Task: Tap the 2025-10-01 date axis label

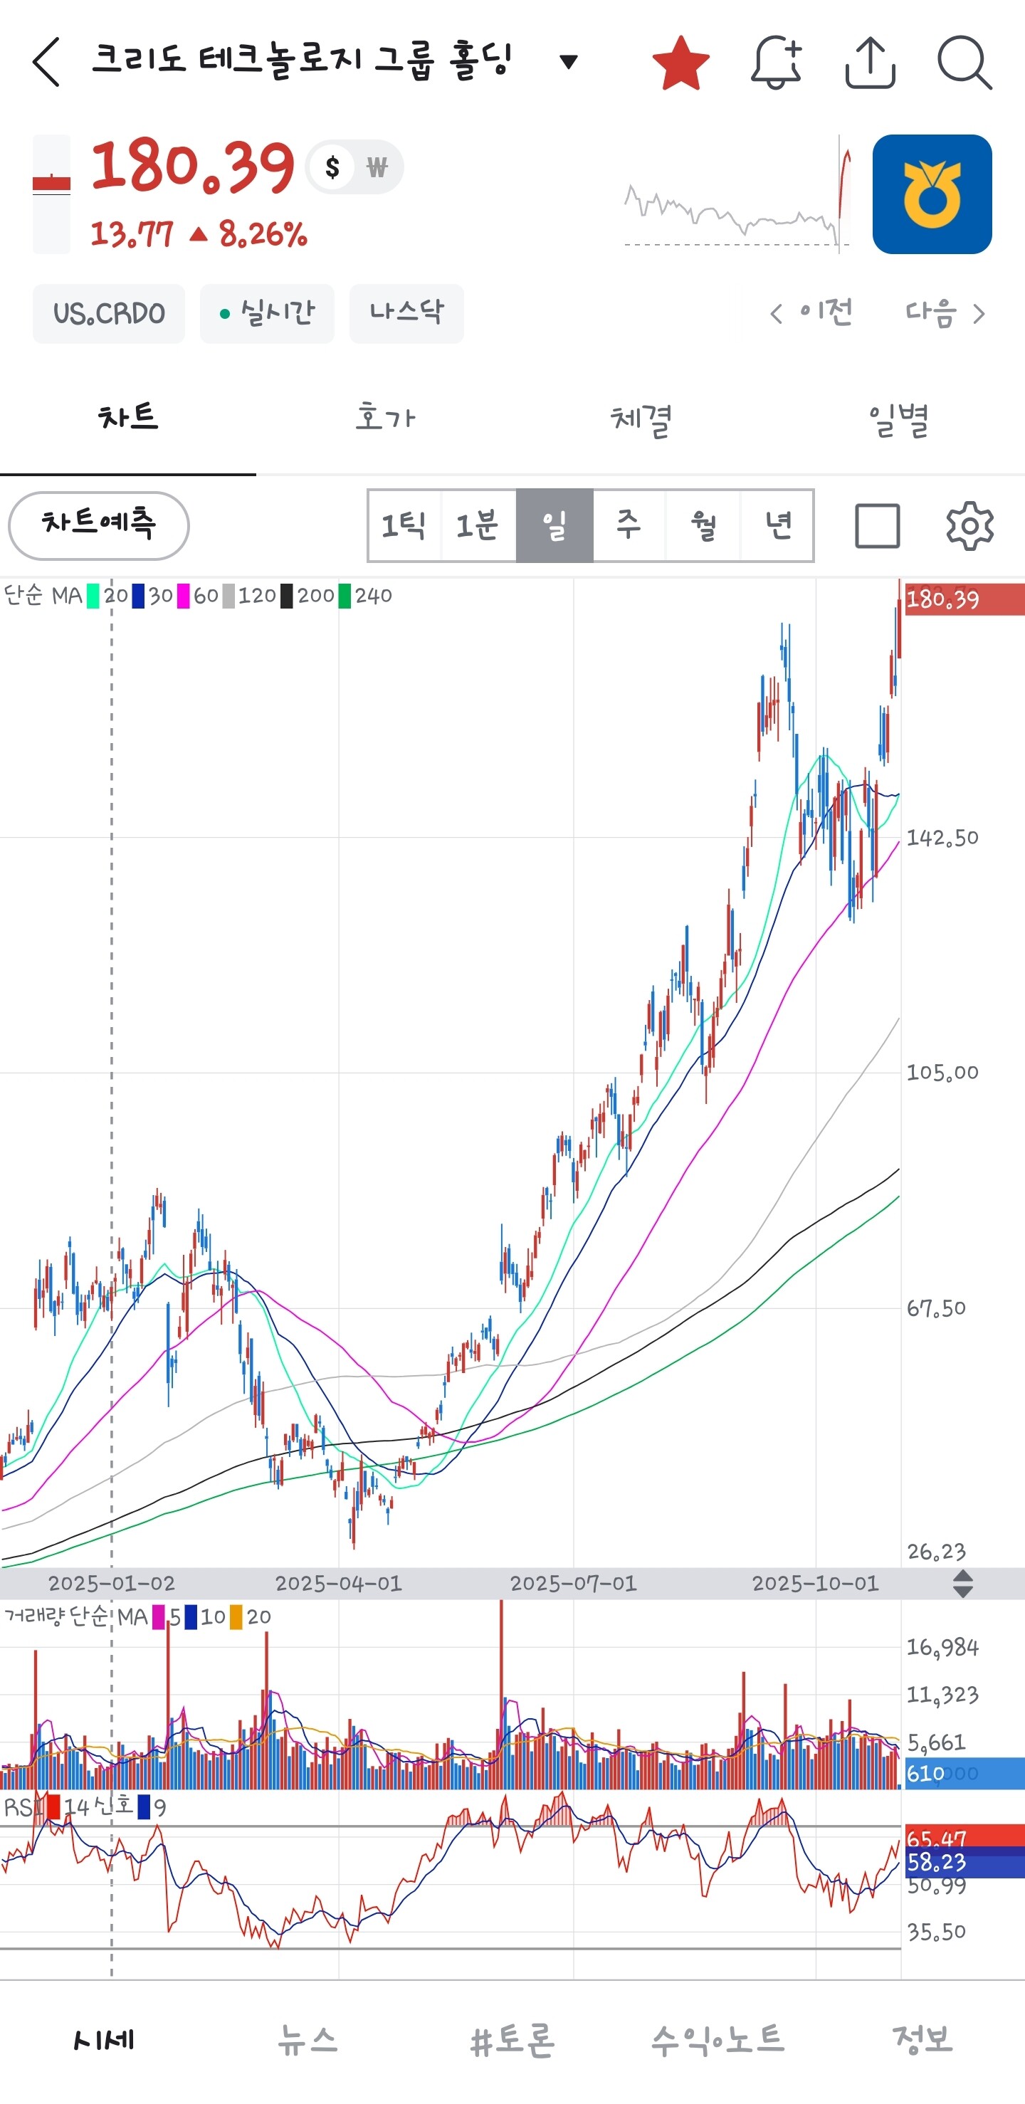Action: click(815, 1583)
